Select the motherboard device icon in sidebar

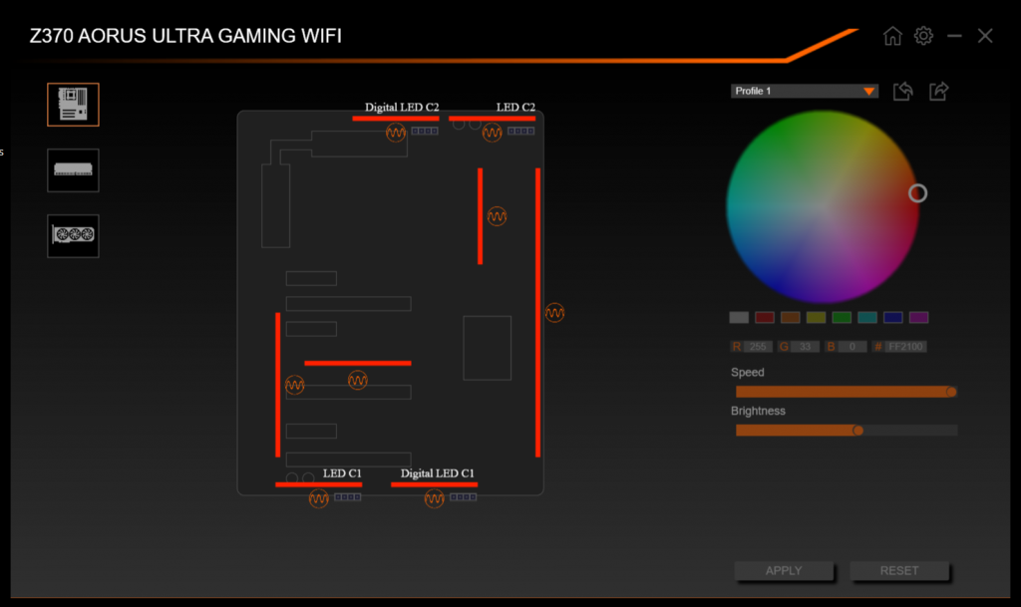pos(73,104)
